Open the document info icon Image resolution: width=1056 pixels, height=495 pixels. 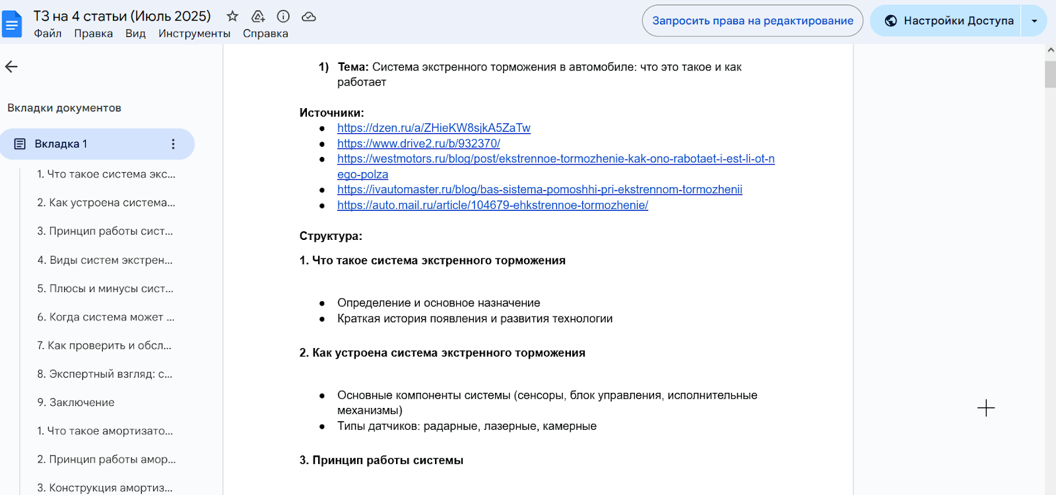click(283, 16)
